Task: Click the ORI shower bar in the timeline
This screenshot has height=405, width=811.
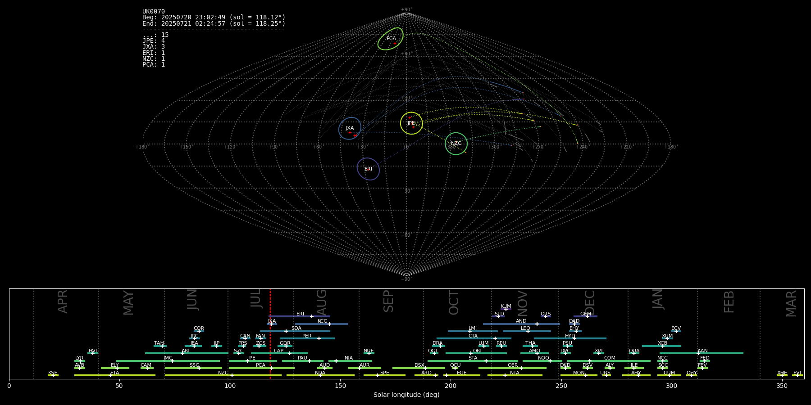Action: 476,353
